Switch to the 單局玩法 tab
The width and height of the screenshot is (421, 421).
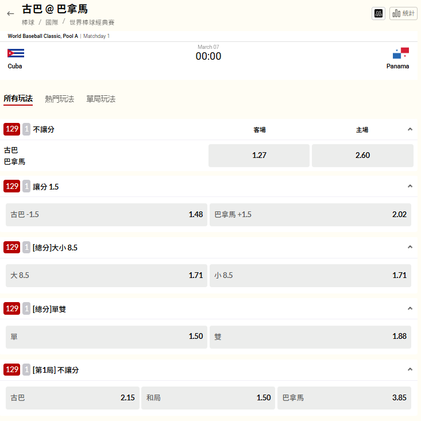point(101,99)
